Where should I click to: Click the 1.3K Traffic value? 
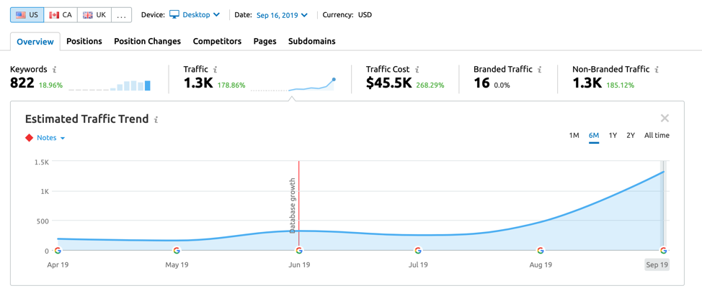click(198, 83)
